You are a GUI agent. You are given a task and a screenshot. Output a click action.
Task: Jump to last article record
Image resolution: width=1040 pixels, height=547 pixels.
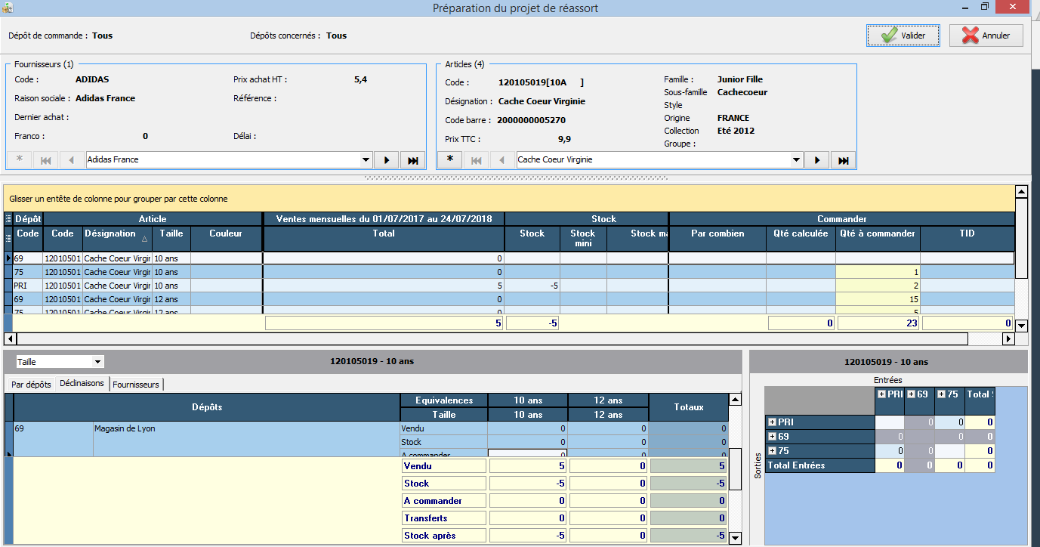click(843, 160)
